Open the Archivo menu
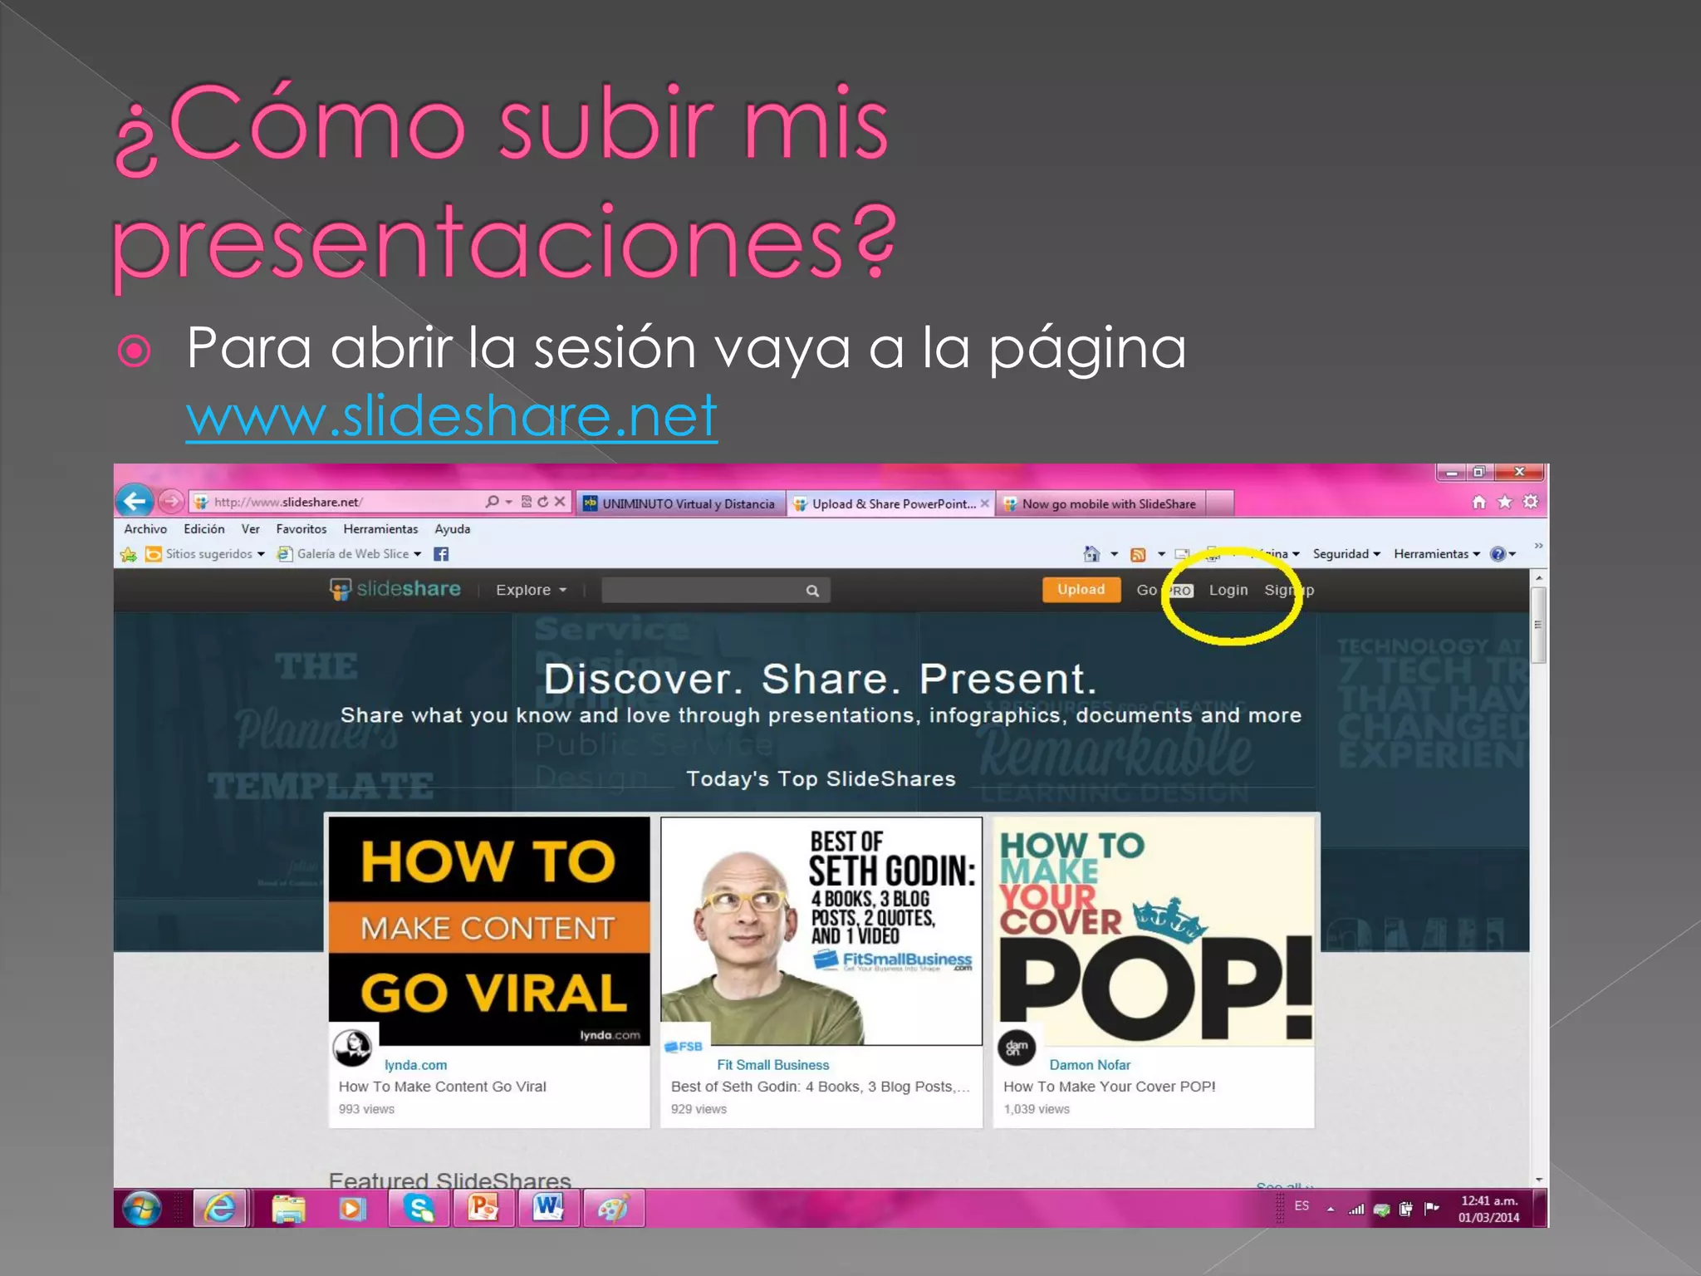The image size is (1701, 1276). (145, 529)
